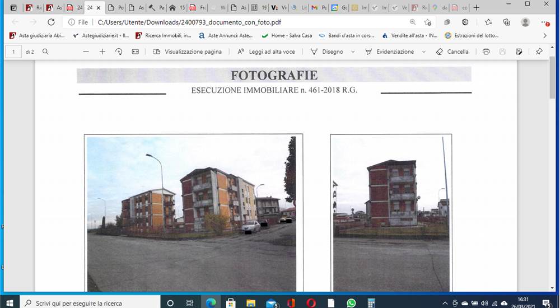Rotate the PDF page
The width and height of the screenshot is (560, 308).
[x=119, y=52]
